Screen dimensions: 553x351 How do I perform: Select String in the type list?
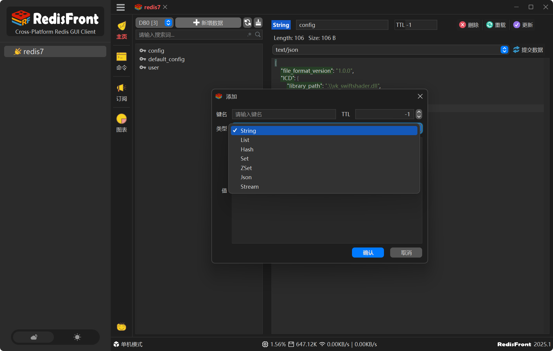pos(324,130)
